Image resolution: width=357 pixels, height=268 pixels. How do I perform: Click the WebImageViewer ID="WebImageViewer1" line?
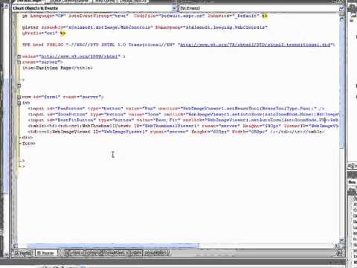(176, 132)
